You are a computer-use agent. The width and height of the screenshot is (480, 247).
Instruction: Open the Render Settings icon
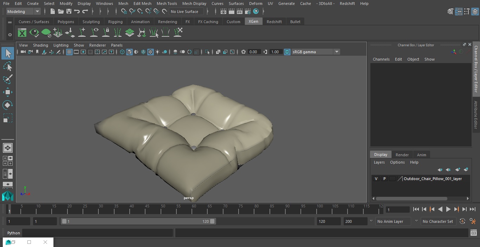pos(248,12)
